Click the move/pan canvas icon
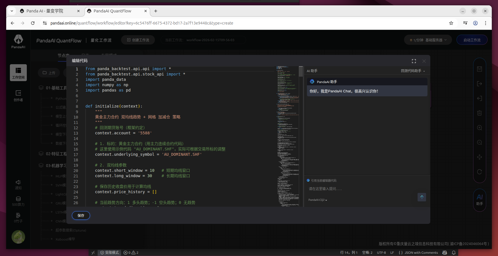This screenshot has width=498, height=256. (479, 157)
